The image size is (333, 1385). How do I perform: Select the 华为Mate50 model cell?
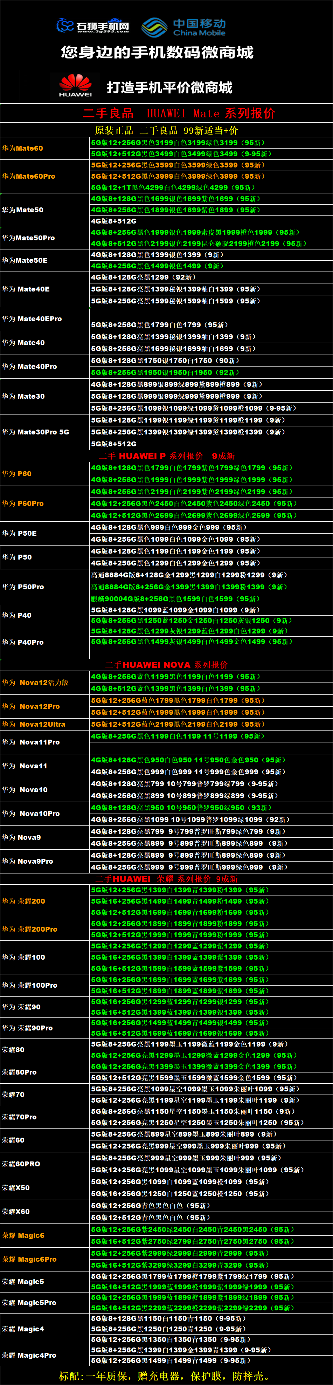click(x=44, y=210)
